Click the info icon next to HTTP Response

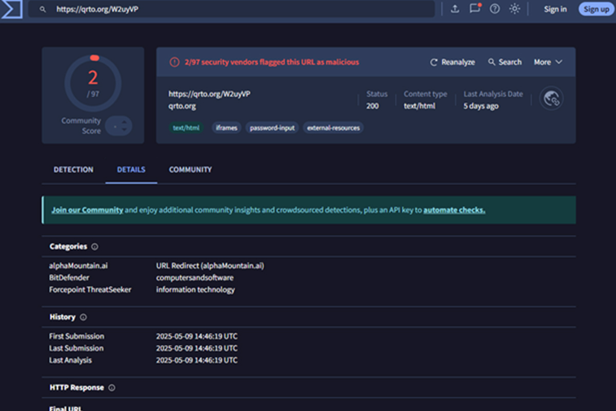pyautogui.click(x=111, y=388)
